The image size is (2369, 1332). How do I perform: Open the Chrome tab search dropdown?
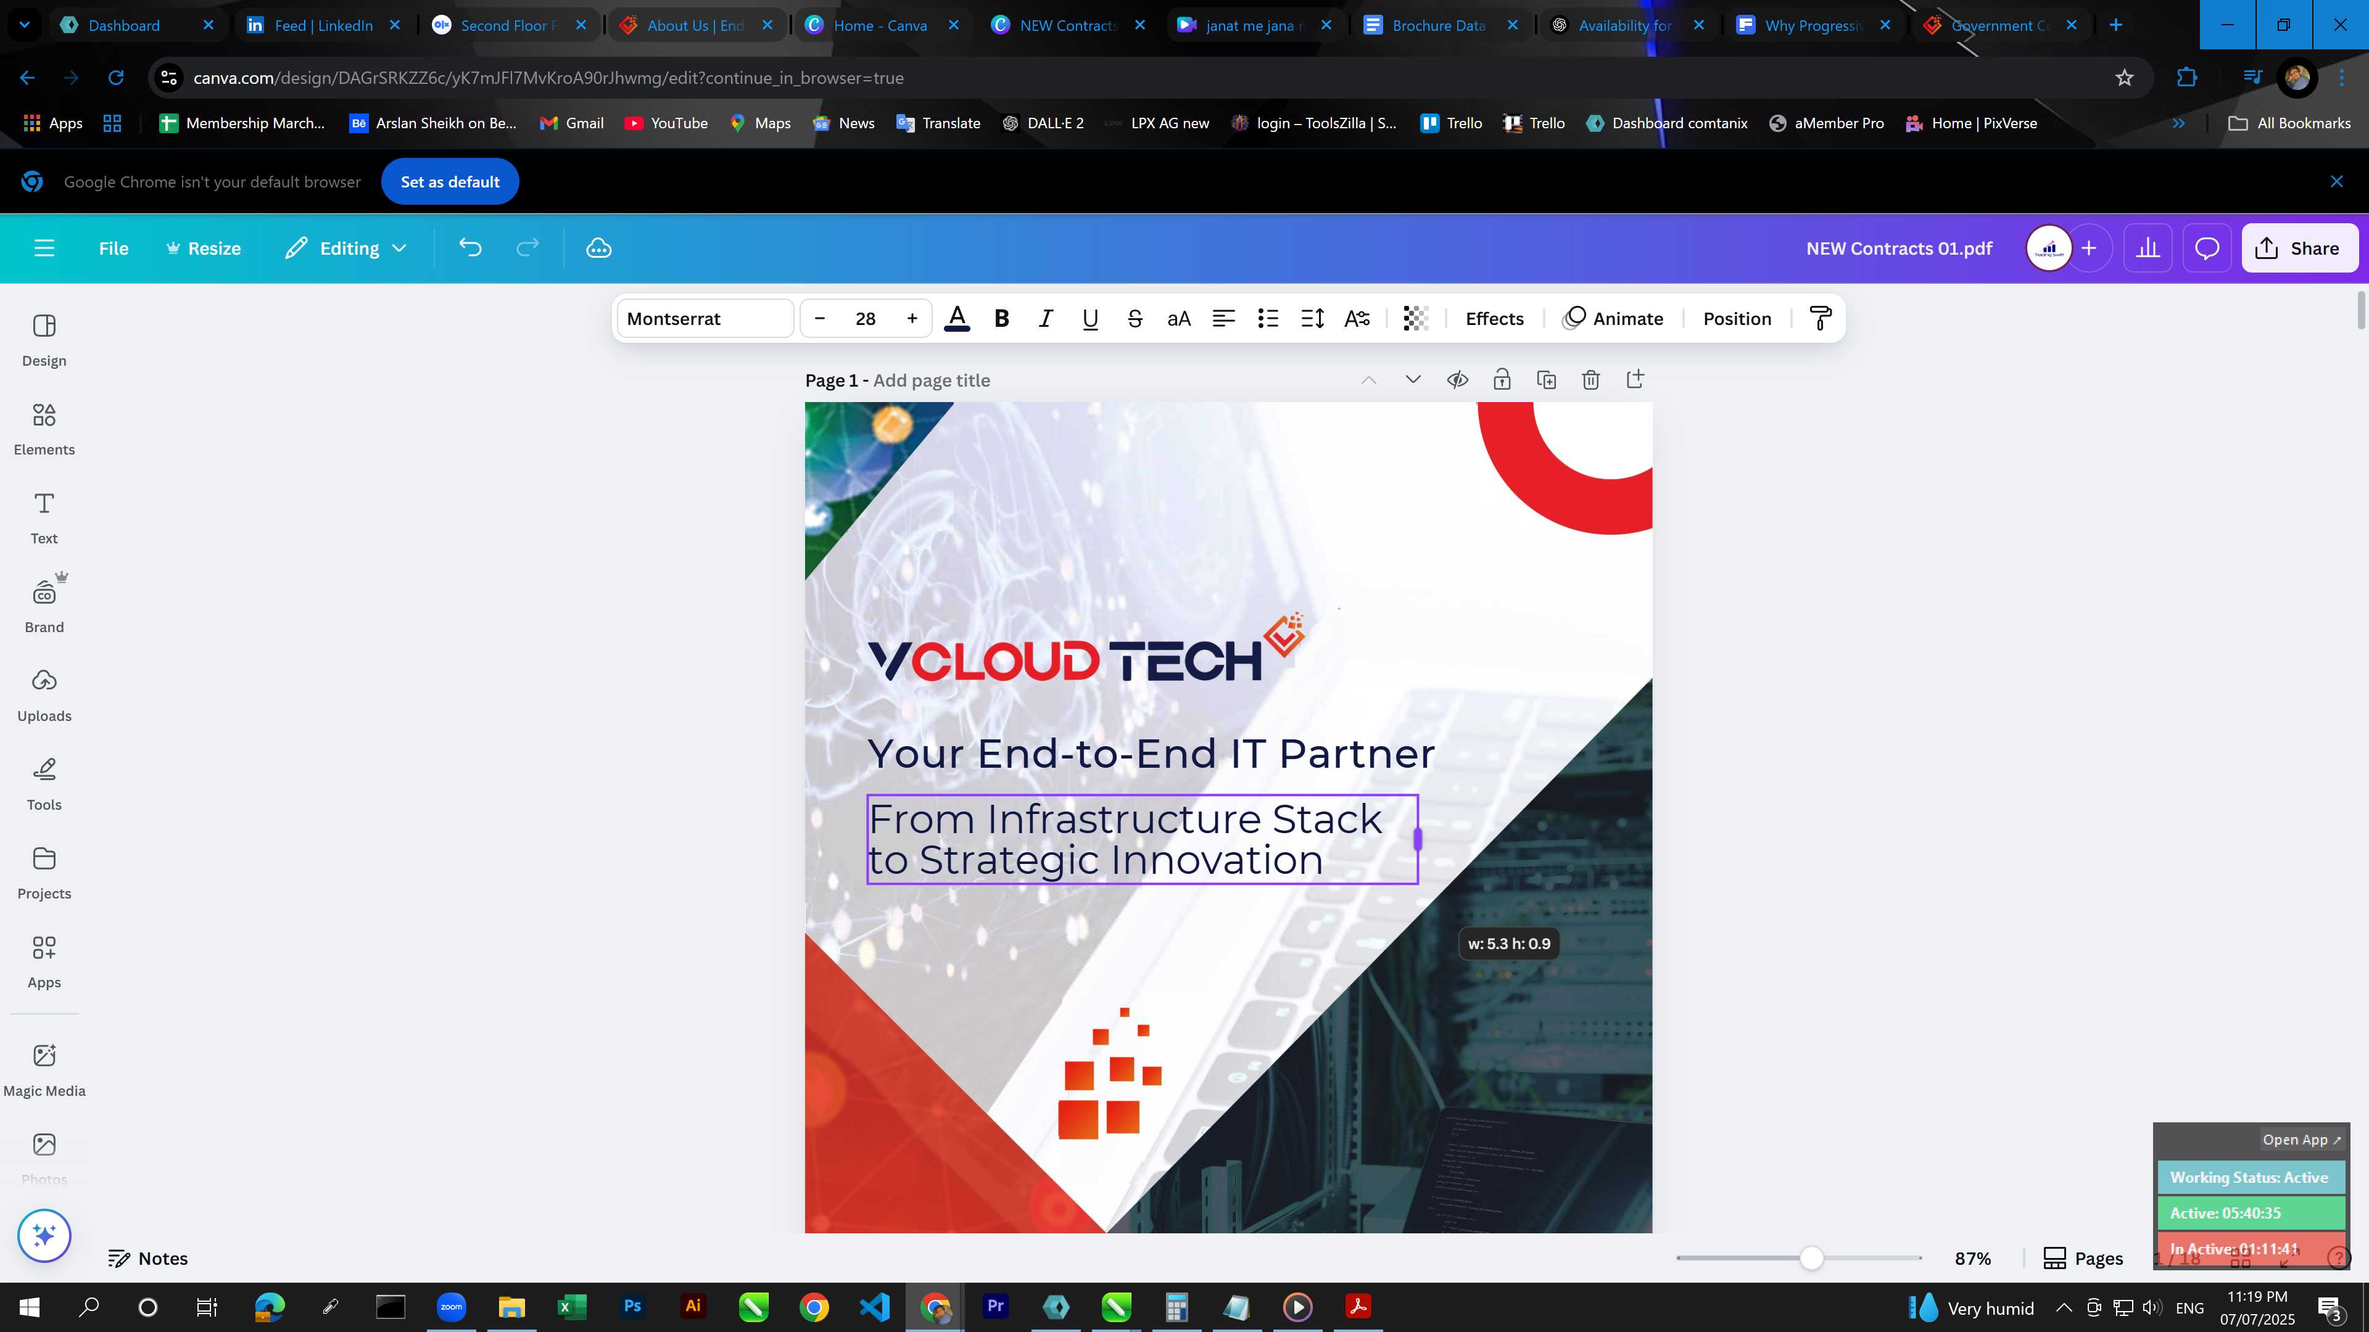(x=25, y=26)
